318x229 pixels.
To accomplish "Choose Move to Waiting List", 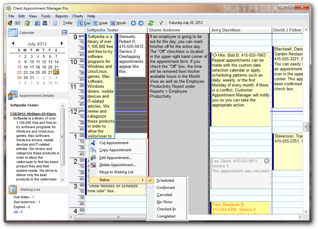I will point(118,172).
